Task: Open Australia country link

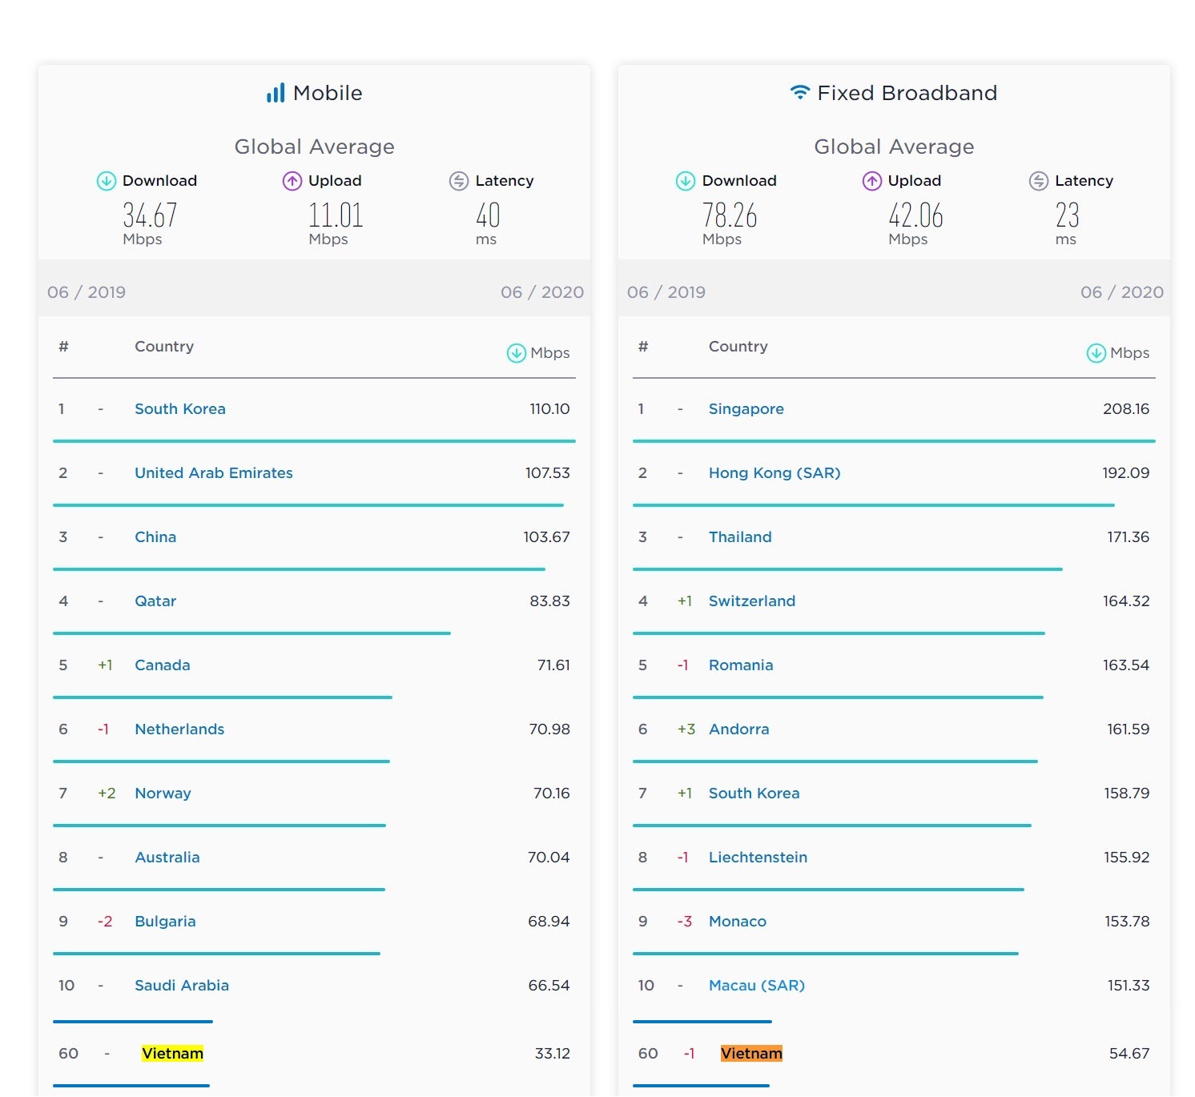Action: (x=167, y=858)
